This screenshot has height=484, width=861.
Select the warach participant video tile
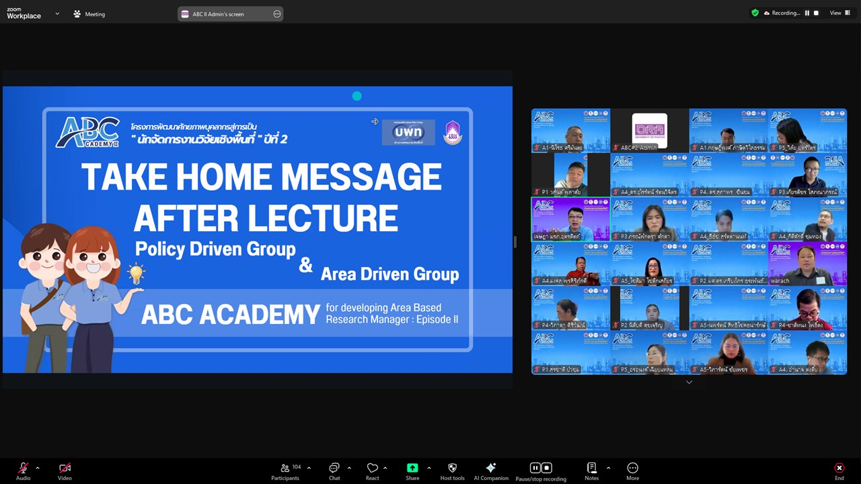[807, 264]
